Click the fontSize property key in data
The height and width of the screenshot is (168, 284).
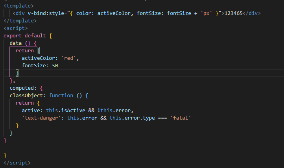[x=34, y=65]
